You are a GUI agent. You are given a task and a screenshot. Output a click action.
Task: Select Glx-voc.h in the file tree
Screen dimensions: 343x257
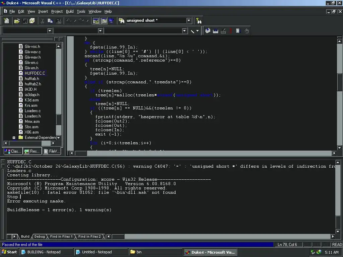[x=32, y=46]
